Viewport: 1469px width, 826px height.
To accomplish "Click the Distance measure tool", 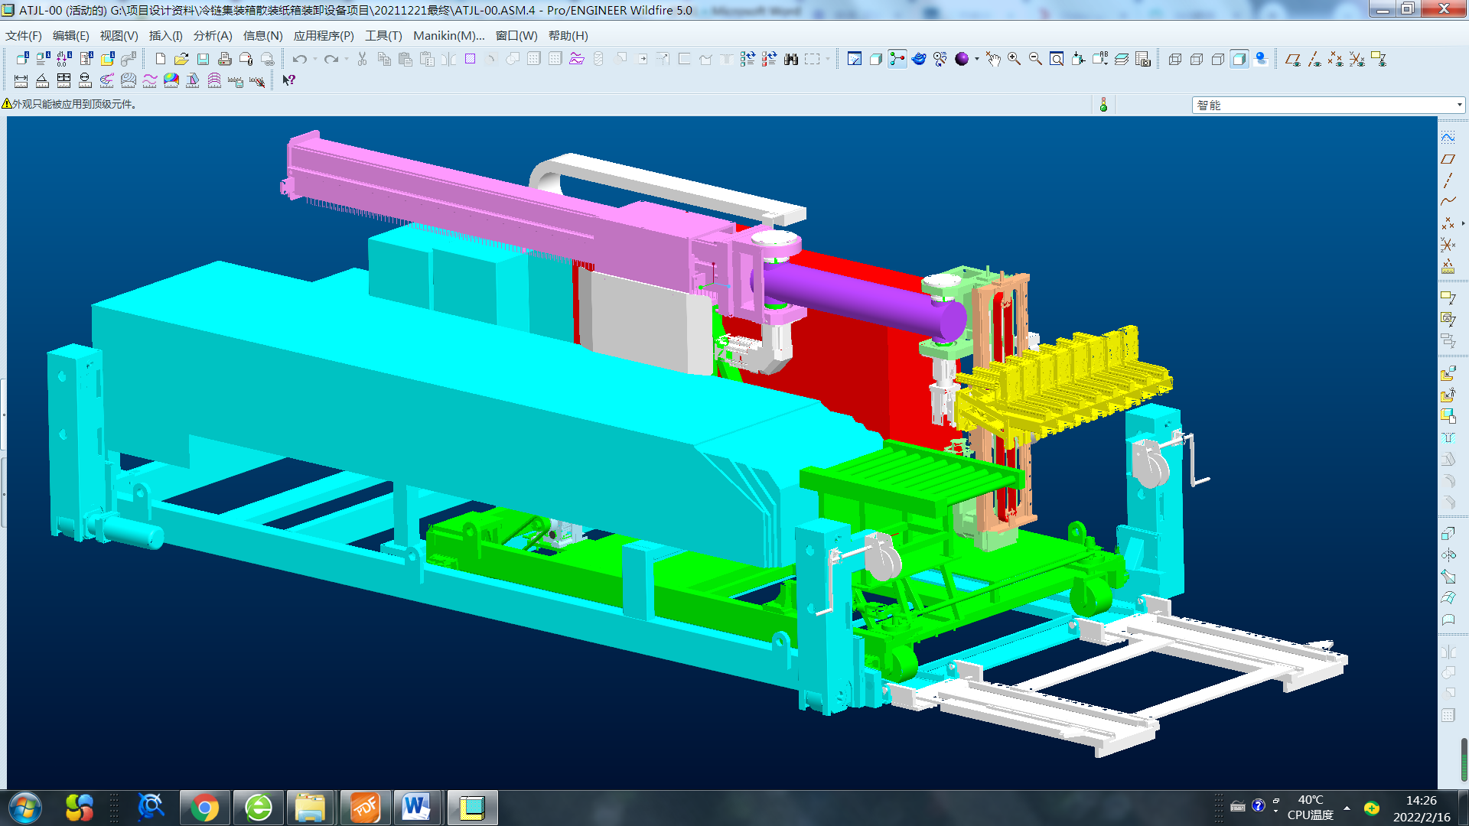I will click(x=21, y=80).
